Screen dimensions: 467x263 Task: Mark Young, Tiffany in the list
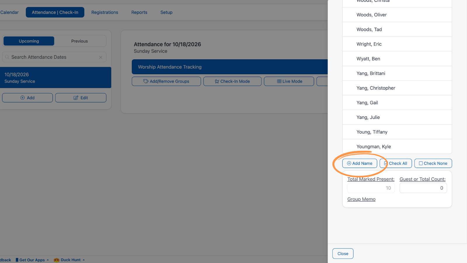pos(397,132)
